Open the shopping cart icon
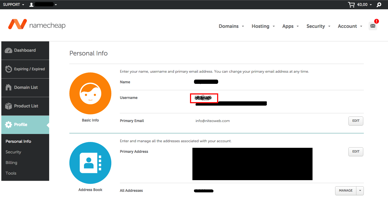 (x=351, y=5)
